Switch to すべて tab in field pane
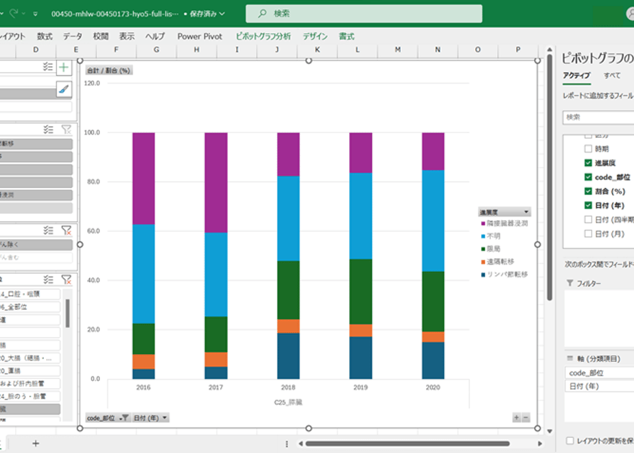 point(612,75)
